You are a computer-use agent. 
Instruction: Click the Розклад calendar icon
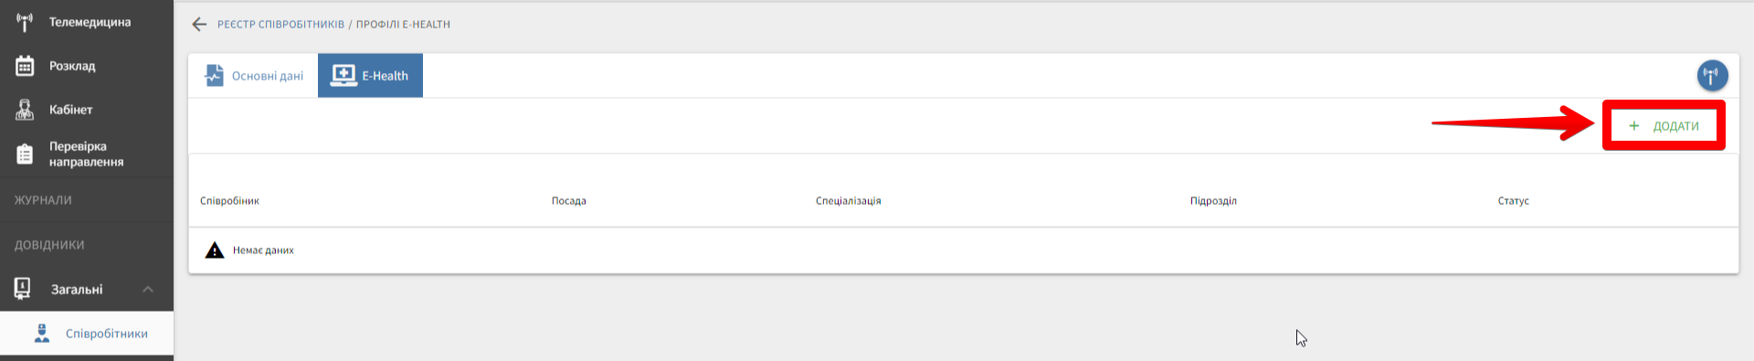click(25, 66)
